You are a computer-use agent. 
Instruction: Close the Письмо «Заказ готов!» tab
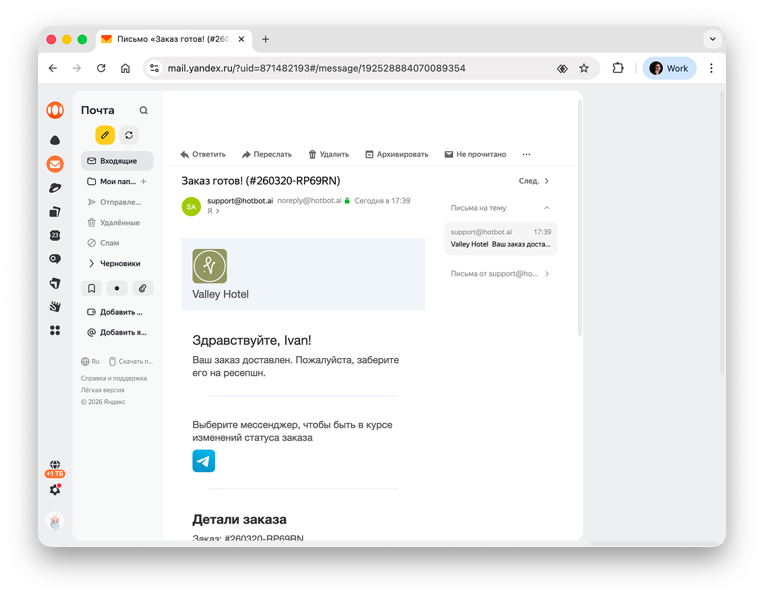(241, 39)
